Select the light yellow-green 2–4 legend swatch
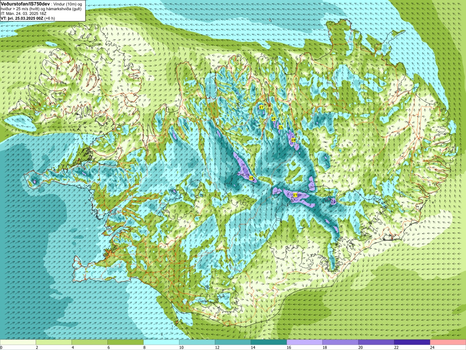This screenshot has height=350, width=466. 54,342
